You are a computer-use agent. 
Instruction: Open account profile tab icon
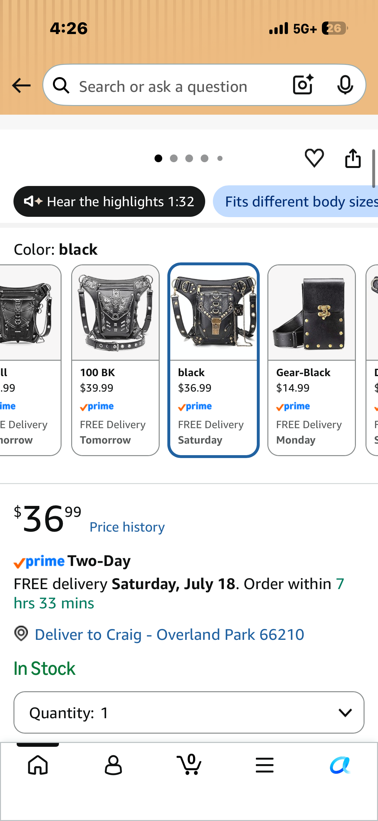(x=113, y=765)
